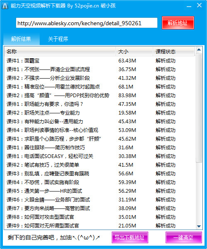
Task: Select the 电话面试SOEASY list item
Action: [100, 156]
